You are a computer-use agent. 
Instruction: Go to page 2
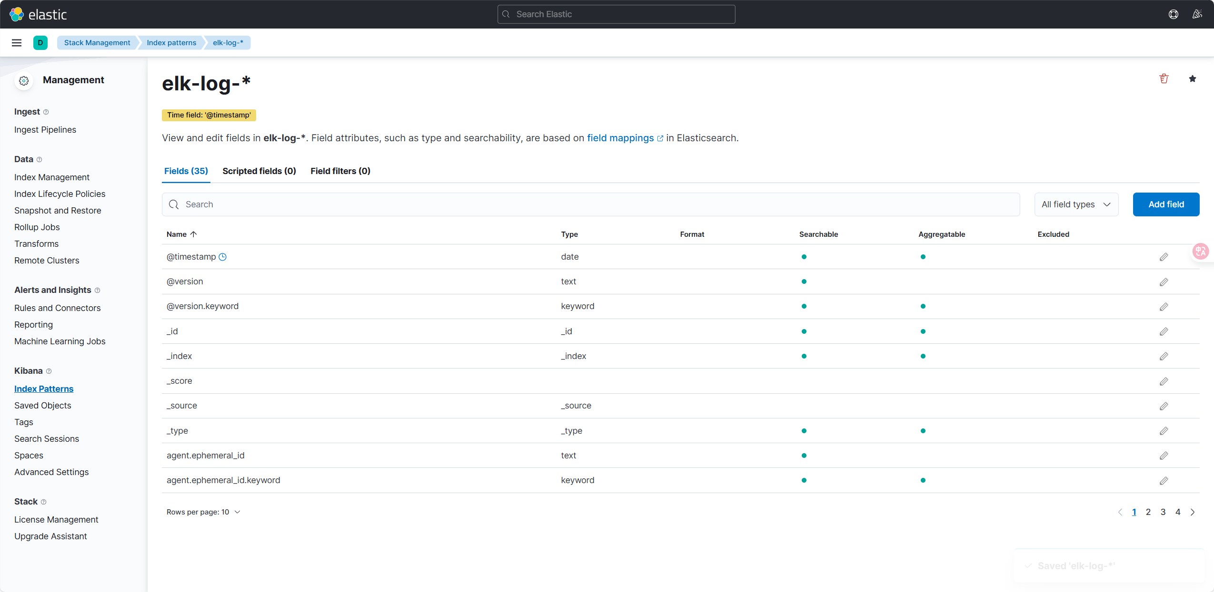1148,512
